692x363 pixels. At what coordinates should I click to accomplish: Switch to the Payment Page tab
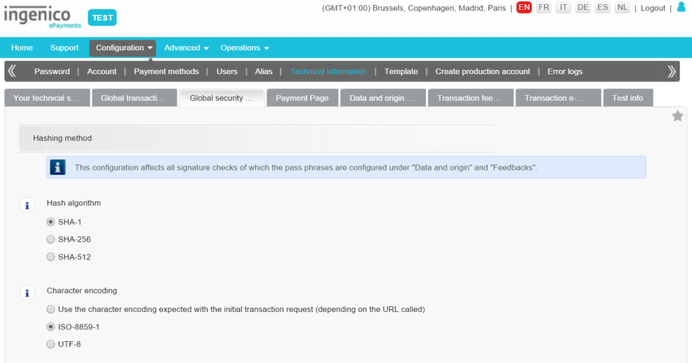[302, 98]
